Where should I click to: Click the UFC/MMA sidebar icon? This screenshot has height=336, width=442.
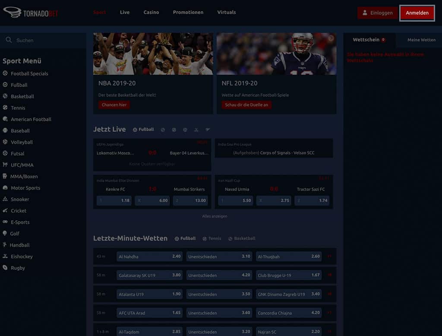point(5,165)
